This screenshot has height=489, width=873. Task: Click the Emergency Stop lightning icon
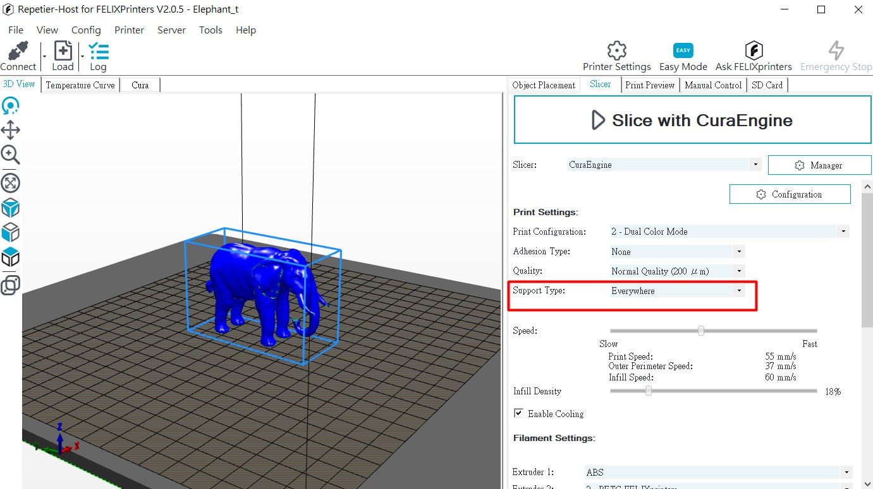836,51
